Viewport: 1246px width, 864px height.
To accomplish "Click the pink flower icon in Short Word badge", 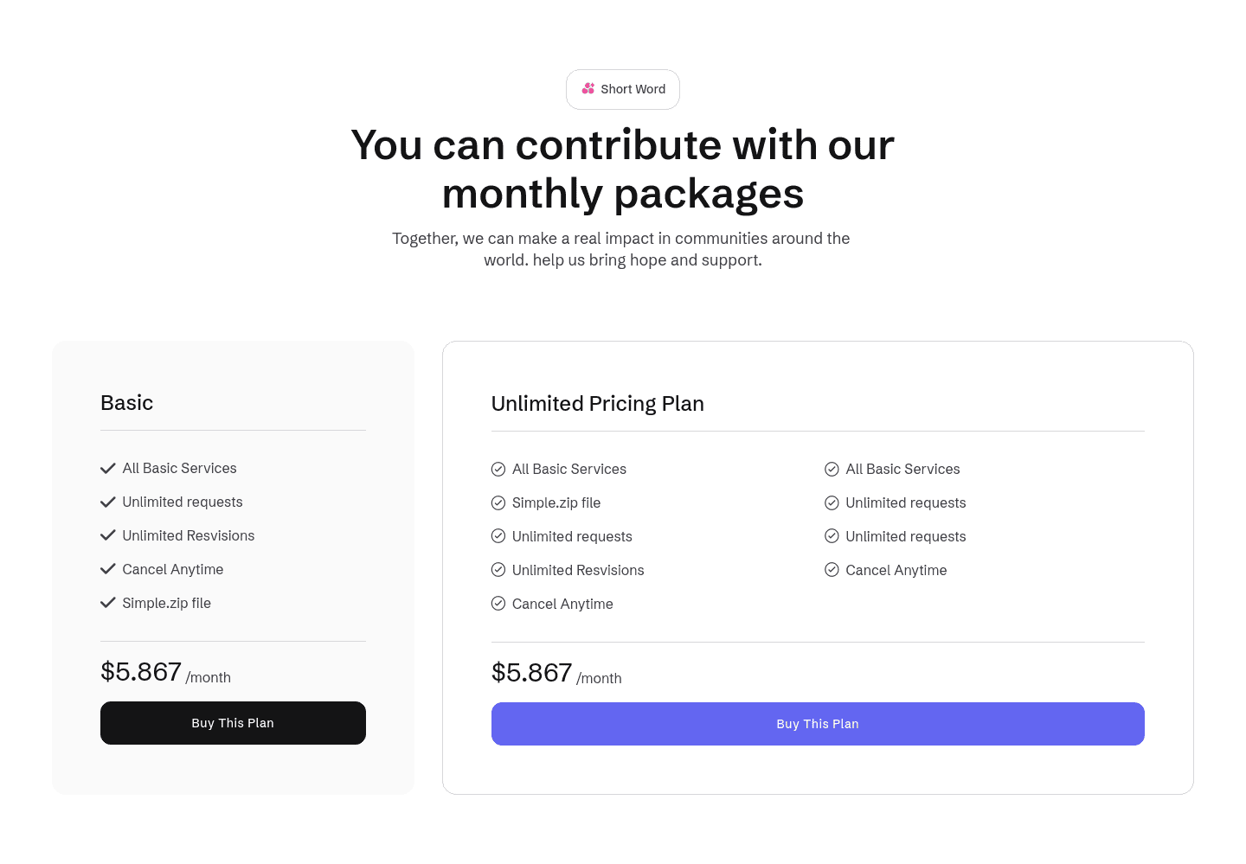I will (x=588, y=88).
